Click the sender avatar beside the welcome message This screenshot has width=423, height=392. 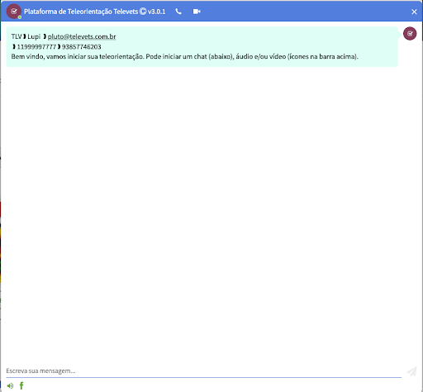click(x=410, y=34)
